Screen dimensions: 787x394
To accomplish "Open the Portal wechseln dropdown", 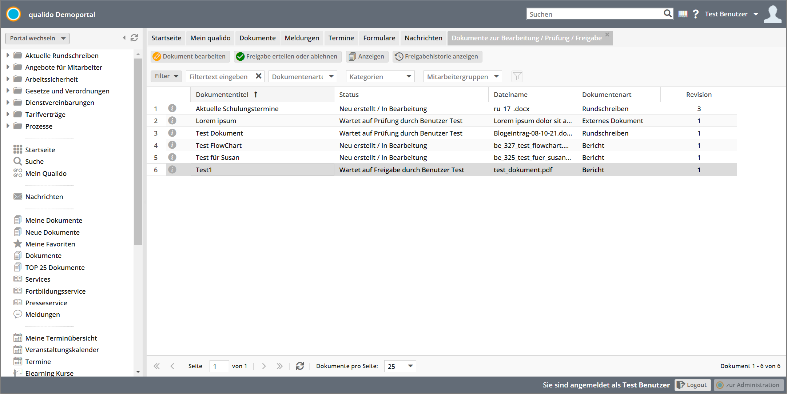I will point(37,38).
